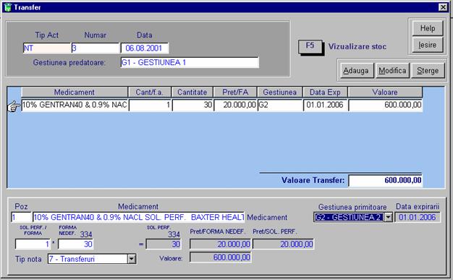The width and height of the screenshot is (453, 280).
Task: Click the Medicament column header
Action: (75, 92)
